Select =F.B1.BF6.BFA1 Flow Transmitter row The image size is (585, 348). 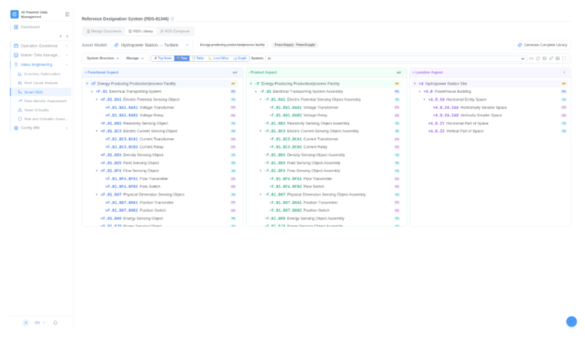tap(162, 179)
